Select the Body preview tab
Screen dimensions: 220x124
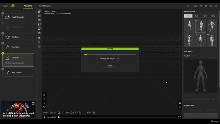click(x=197, y=16)
